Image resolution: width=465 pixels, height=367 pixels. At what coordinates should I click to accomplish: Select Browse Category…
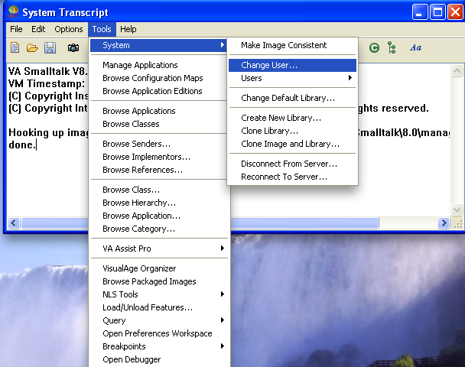coord(159,229)
